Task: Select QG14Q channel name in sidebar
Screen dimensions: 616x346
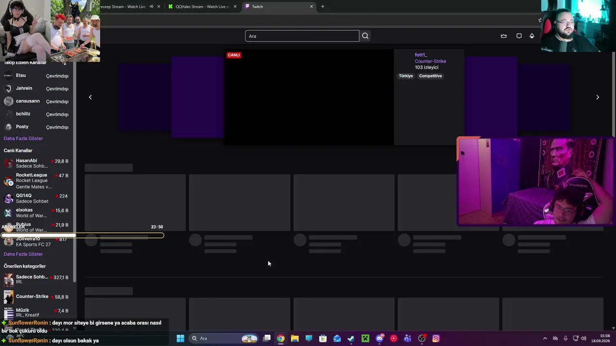Action: tap(24, 196)
